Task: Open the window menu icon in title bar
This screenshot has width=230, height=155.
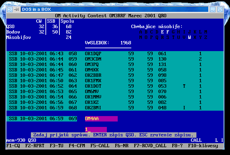Action: pos(10,9)
